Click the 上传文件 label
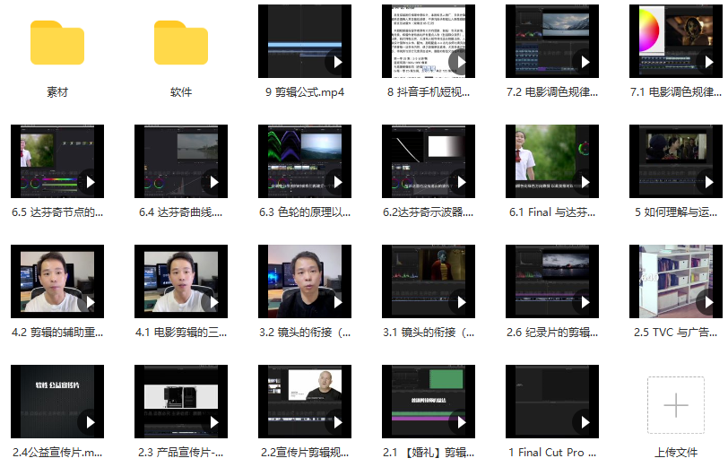This screenshot has width=728, height=467. [675, 452]
